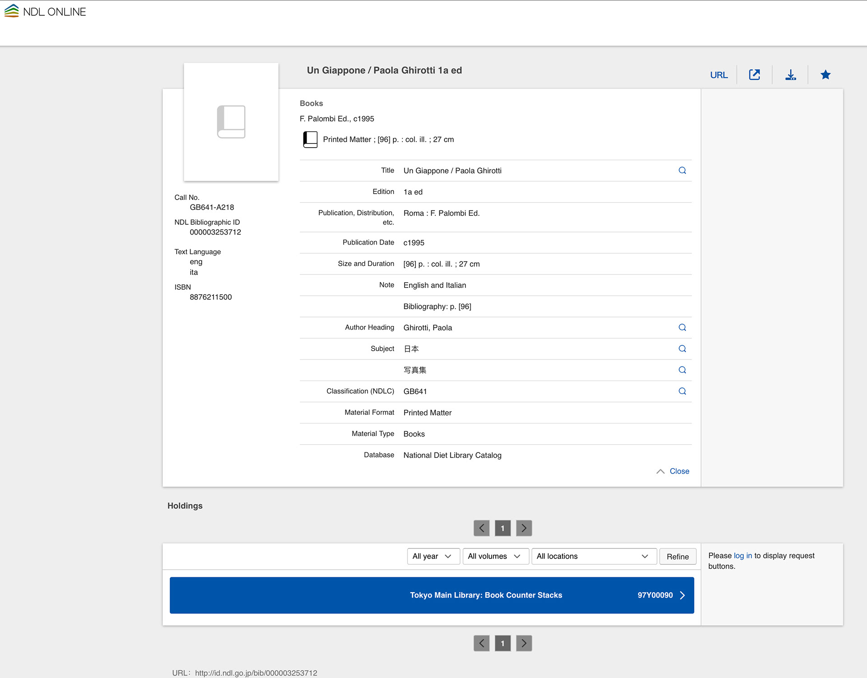Open the All volumes dropdown
This screenshot has height=678, width=867.
click(495, 556)
